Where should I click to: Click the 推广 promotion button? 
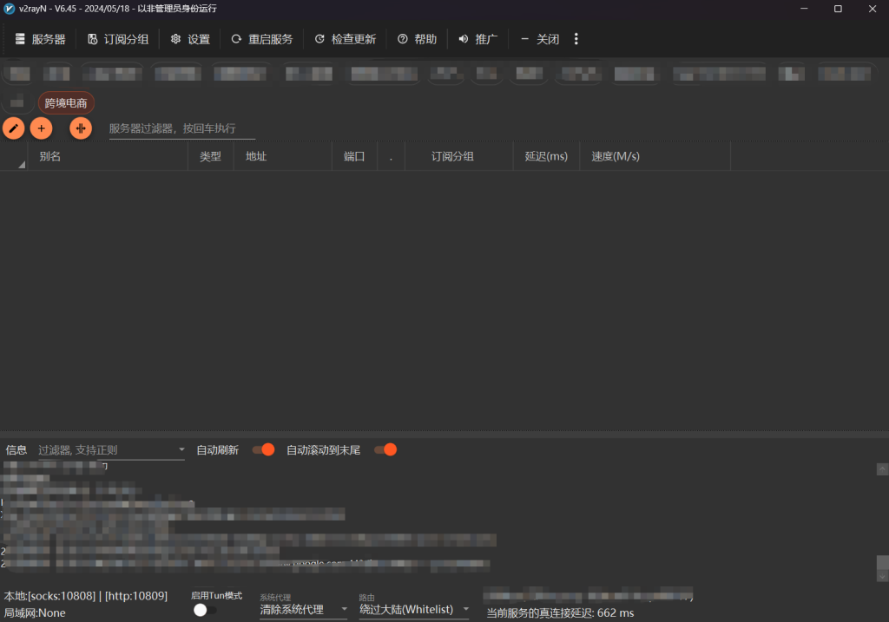point(477,39)
